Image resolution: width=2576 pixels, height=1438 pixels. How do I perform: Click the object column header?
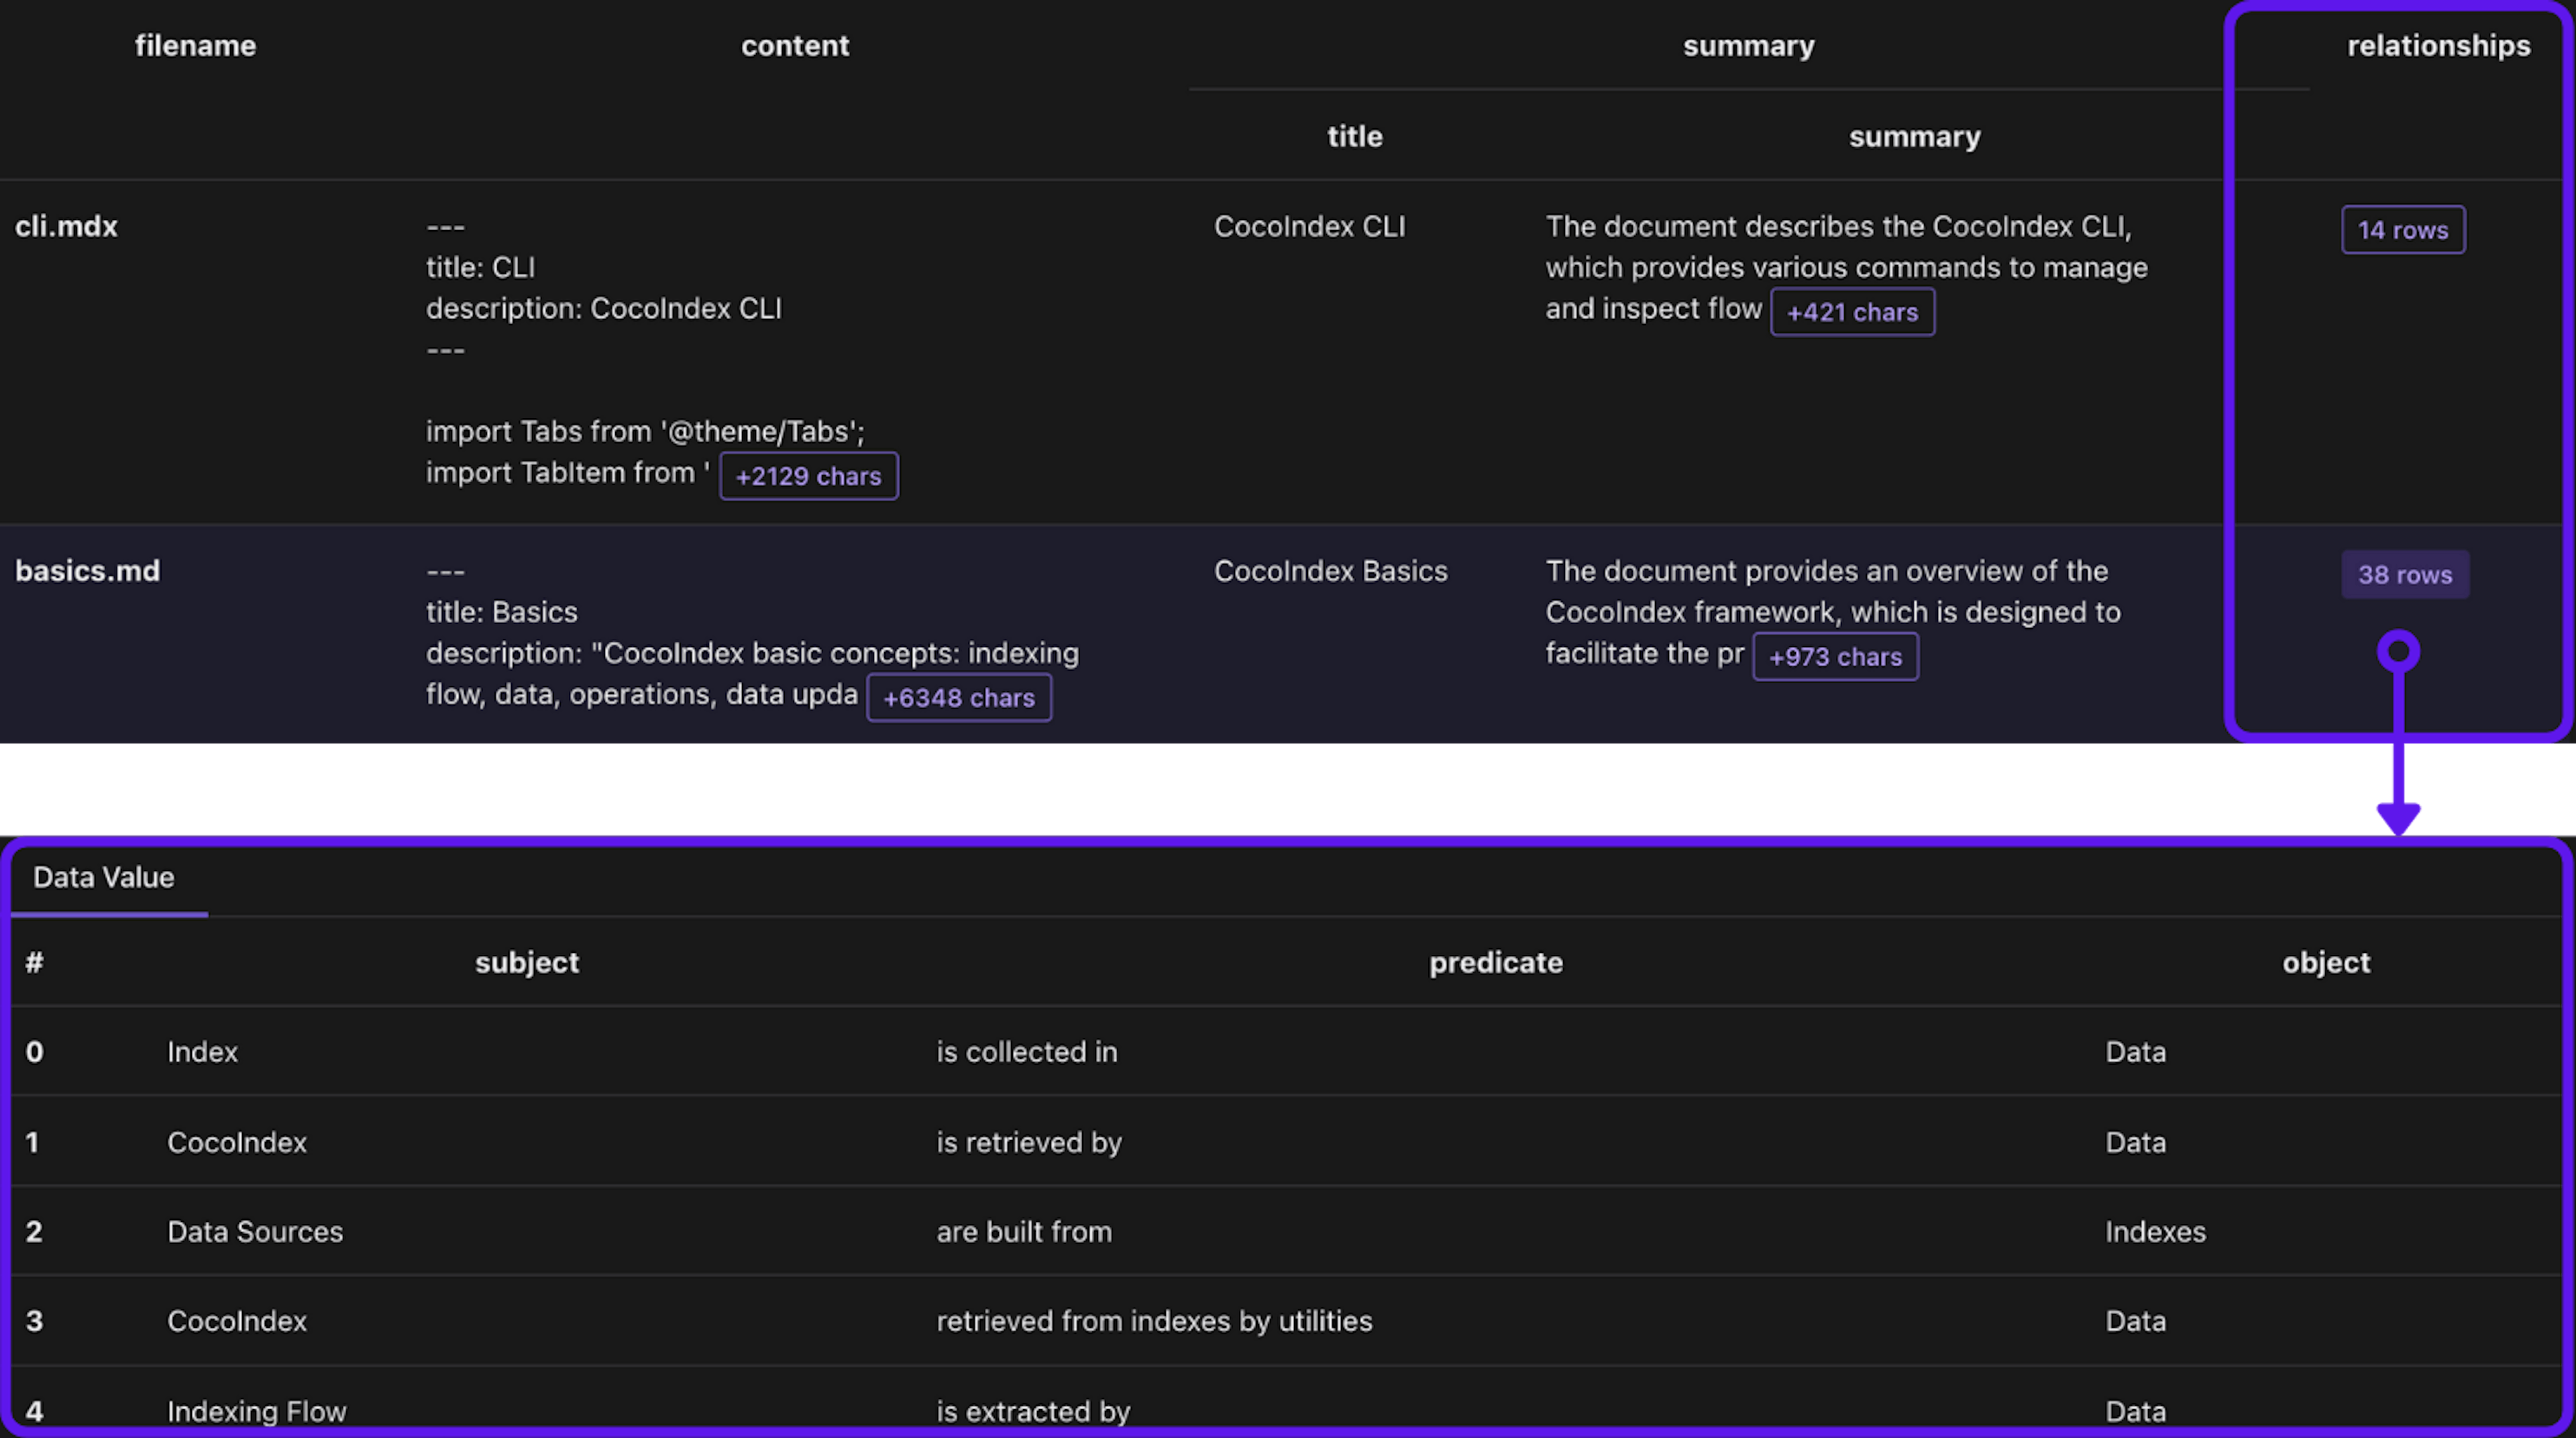pos(2325,963)
